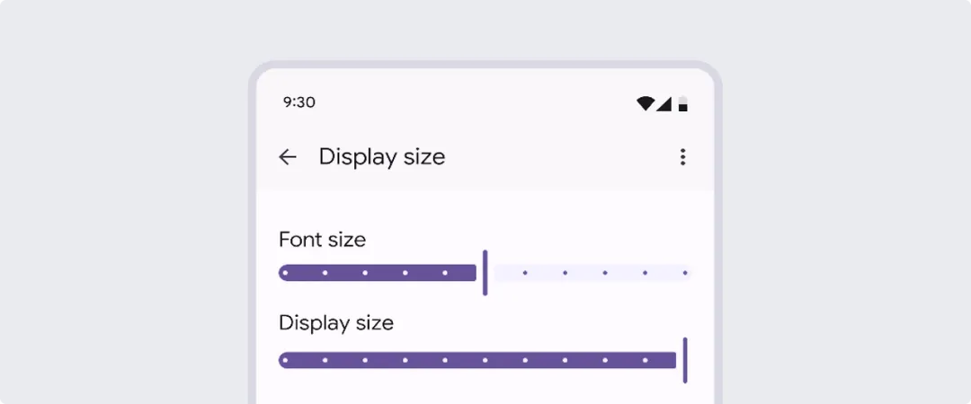Image resolution: width=971 pixels, height=404 pixels.
Task: Select Display size stop just left of handle
Action: 646,360
